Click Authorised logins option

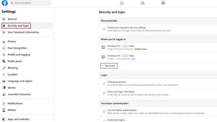coord(158,120)
